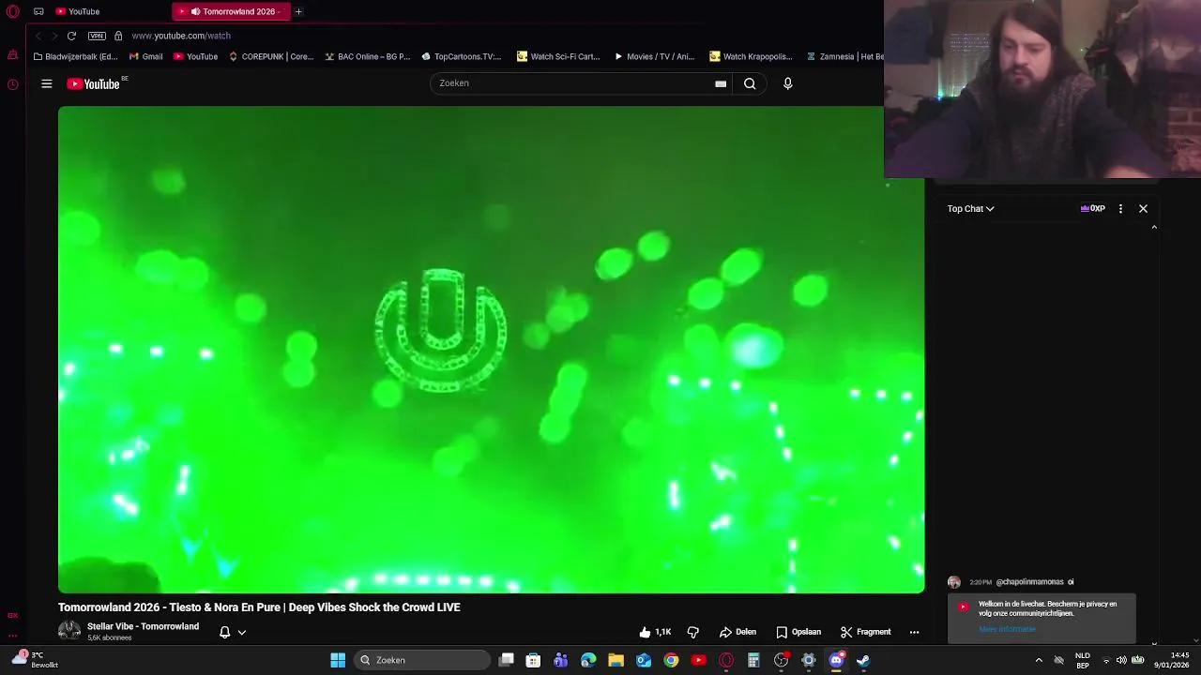1201x675 pixels.
Task: Open Stellar Vibe - Tomorrowland channel name
Action: pyautogui.click(x=143, y=626)
